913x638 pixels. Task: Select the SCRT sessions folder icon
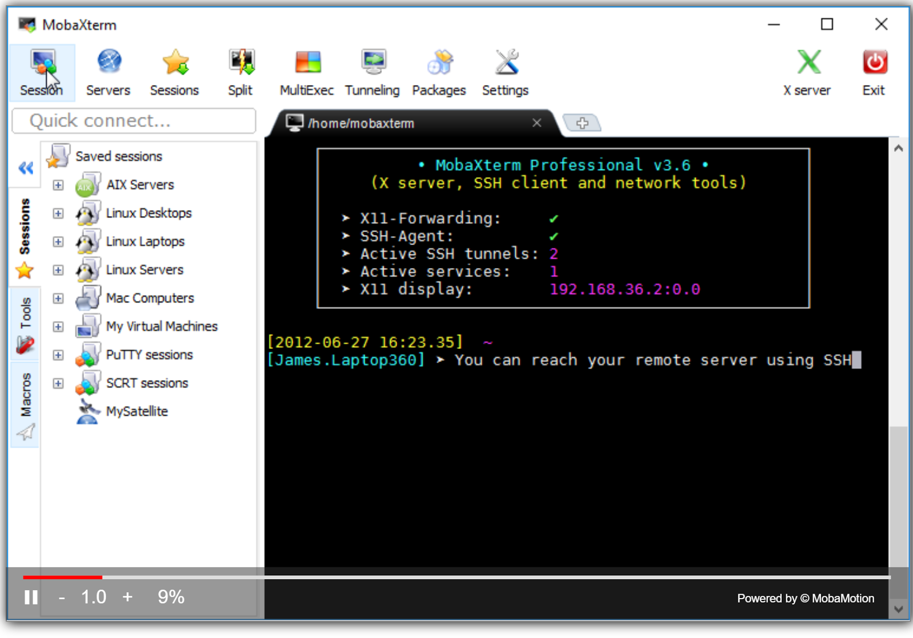click(x=87, y=383)
